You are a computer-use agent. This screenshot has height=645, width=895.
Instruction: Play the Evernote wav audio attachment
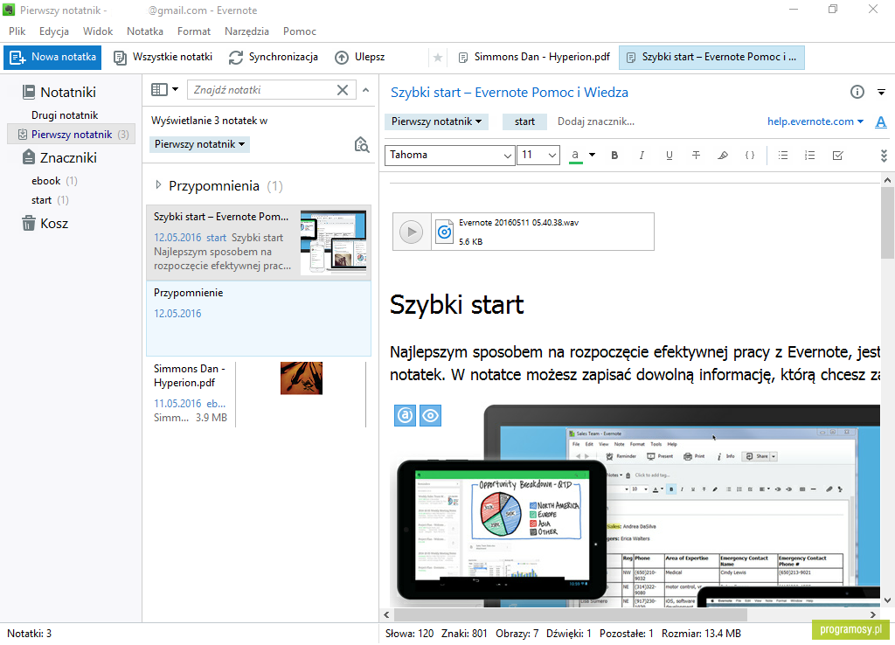[412, 232]
